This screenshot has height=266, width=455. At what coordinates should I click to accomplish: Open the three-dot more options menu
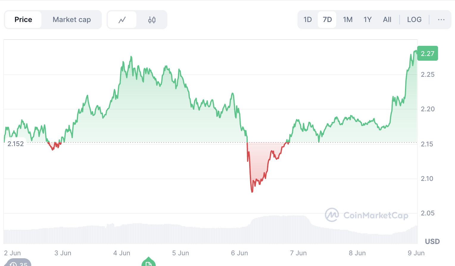pyautogui.click(x=441, y=20)
